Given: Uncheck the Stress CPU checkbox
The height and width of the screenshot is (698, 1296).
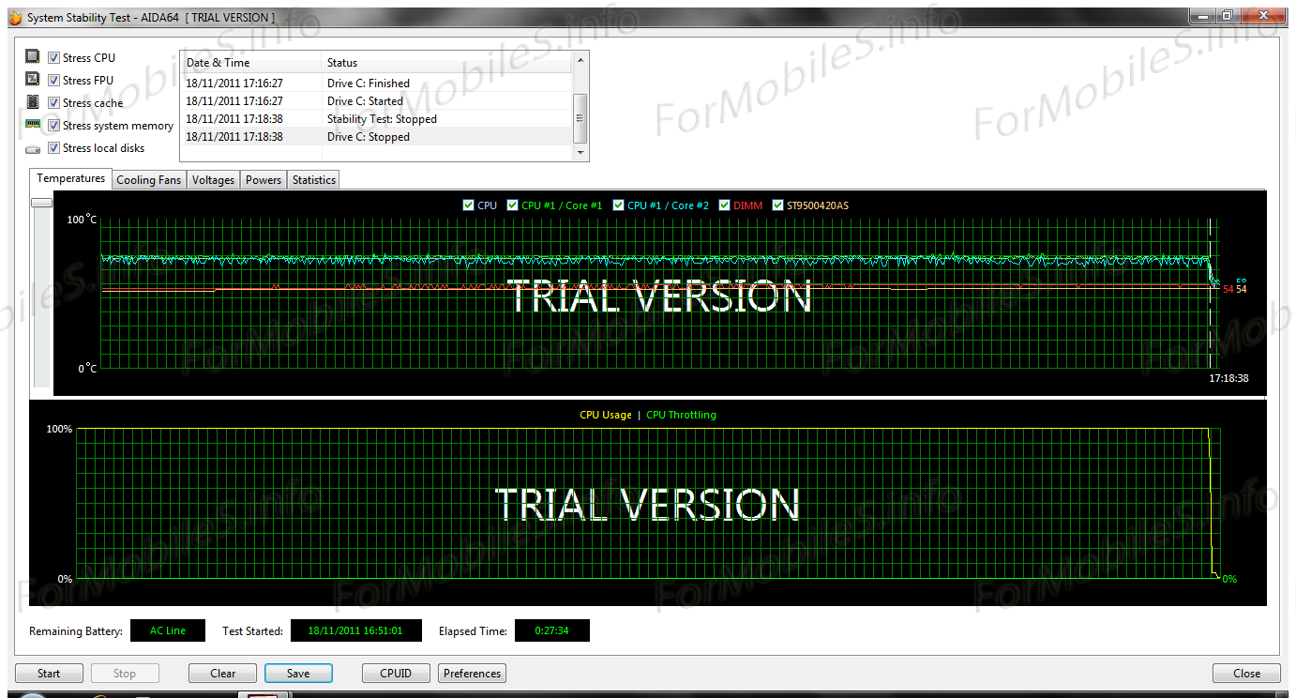Looking at the screenshot, I should point(54,57).
